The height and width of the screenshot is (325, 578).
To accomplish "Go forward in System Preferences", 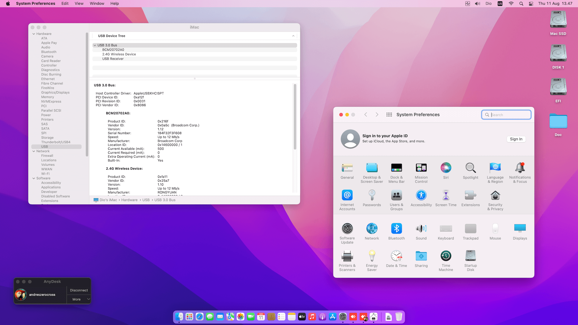I will pyautogui.click(x=377, y=115).
